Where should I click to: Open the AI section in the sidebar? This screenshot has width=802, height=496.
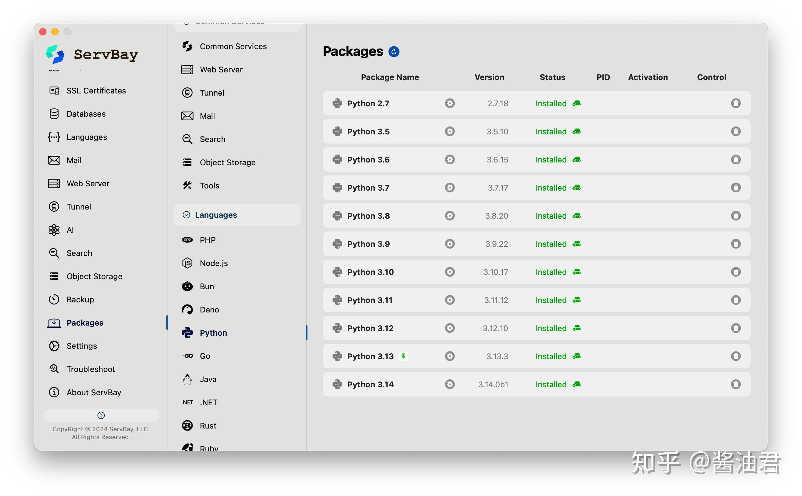click(x=70, y=230)
